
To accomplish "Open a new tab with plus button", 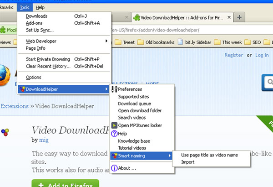I will pos(239,17).
